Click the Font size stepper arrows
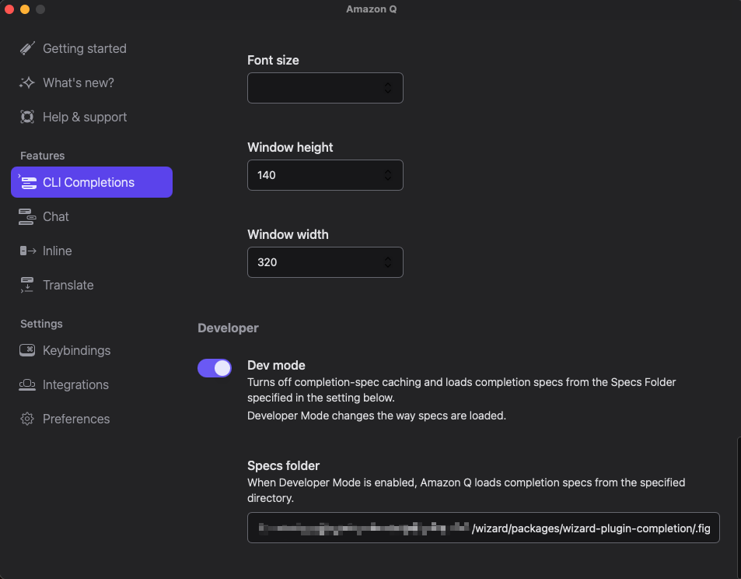Viewport: 741px width, 579px height. coord(387,88)
